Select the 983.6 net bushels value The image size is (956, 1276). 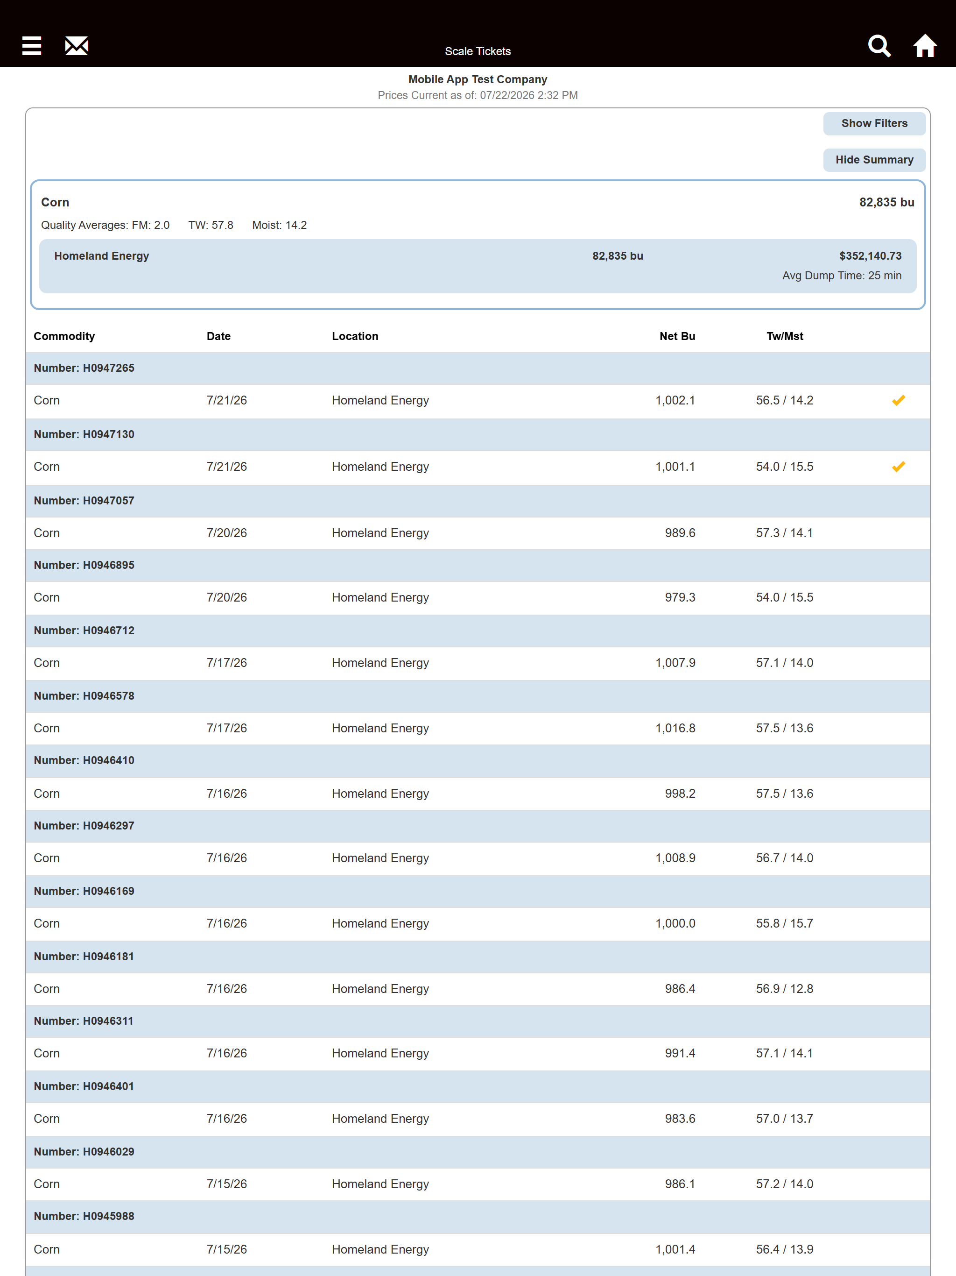(x=680, y=1119)
